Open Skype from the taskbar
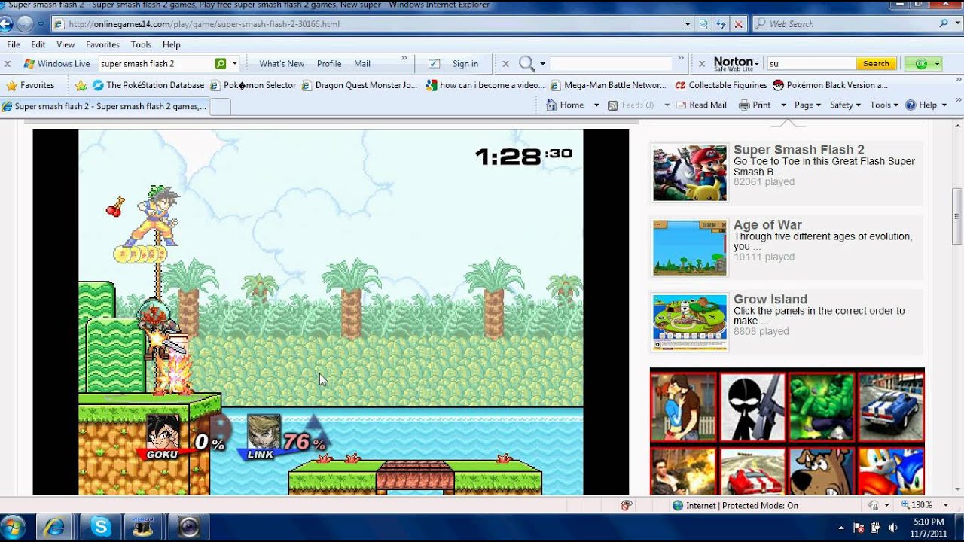This screenshot has height=542, width=964. click(101, 528)
